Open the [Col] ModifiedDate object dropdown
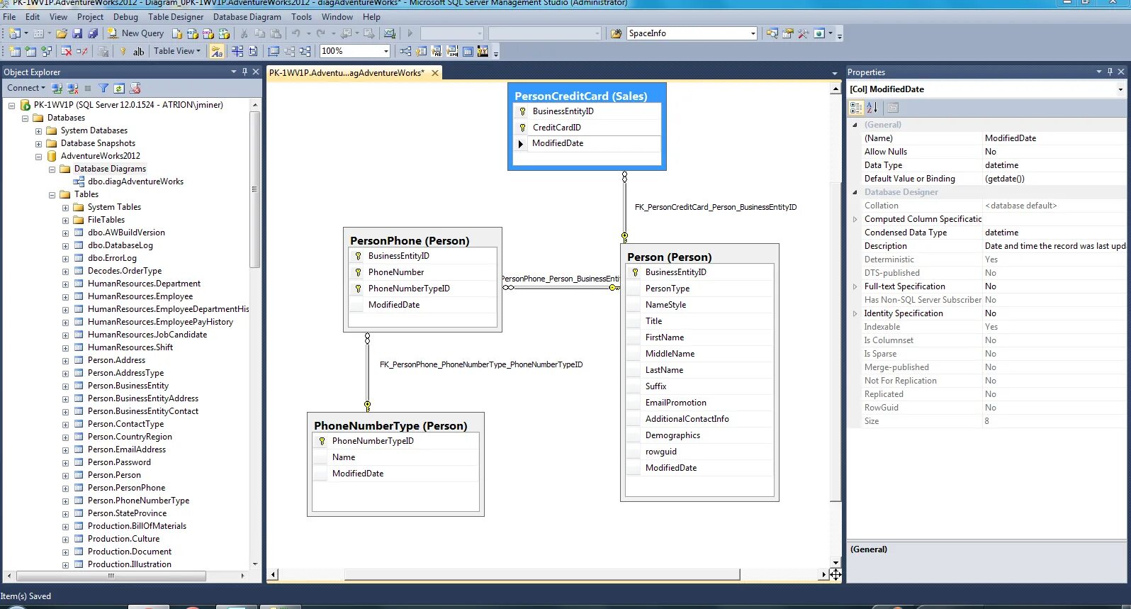Image resolution: width=1131 pixels, height=609 pixels. point(1120,89)
